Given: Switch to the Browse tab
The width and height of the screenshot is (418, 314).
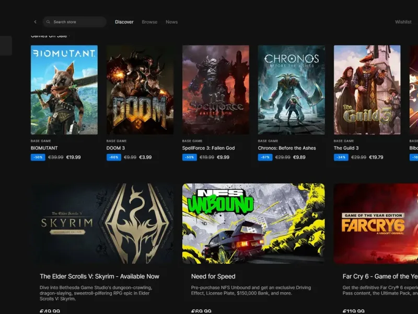Looking at the screenshot, I should coord(149,22).
